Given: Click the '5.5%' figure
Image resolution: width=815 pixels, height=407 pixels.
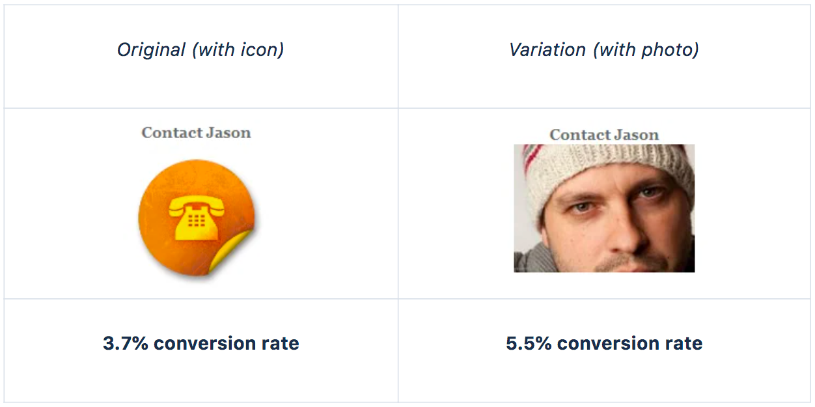Looking at the screenshot, I should (x=528, y=343).
